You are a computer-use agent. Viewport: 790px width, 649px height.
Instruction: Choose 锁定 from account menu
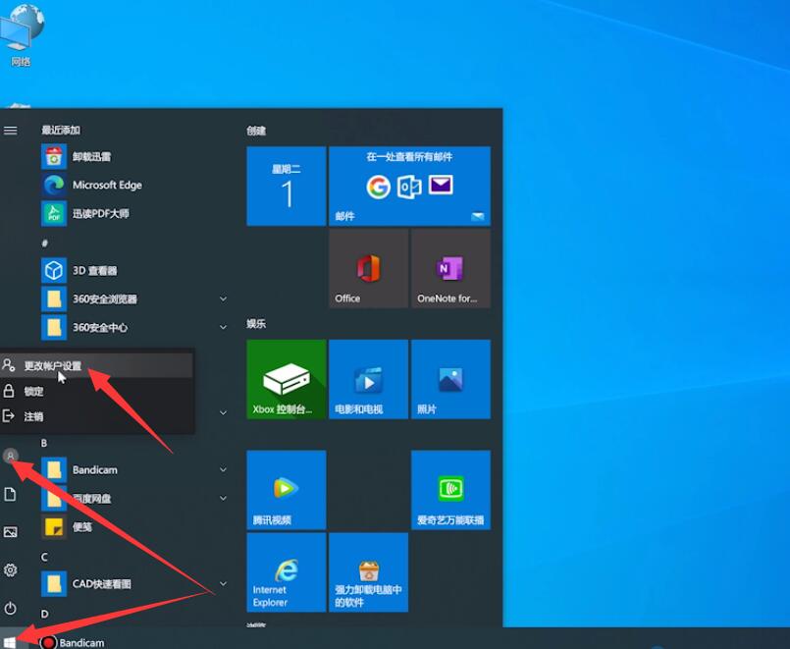click(96, 391)
